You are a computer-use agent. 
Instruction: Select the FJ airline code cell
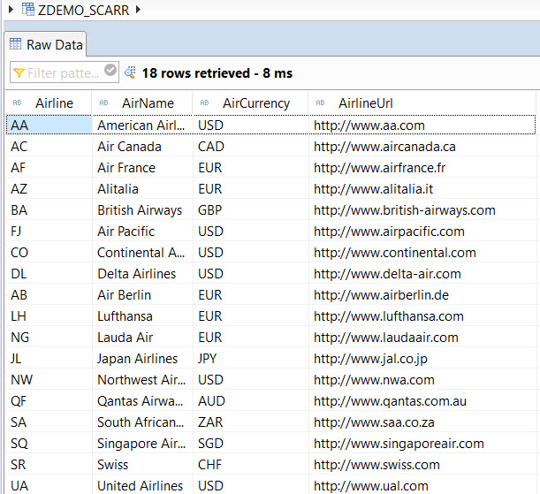[49, 232]
